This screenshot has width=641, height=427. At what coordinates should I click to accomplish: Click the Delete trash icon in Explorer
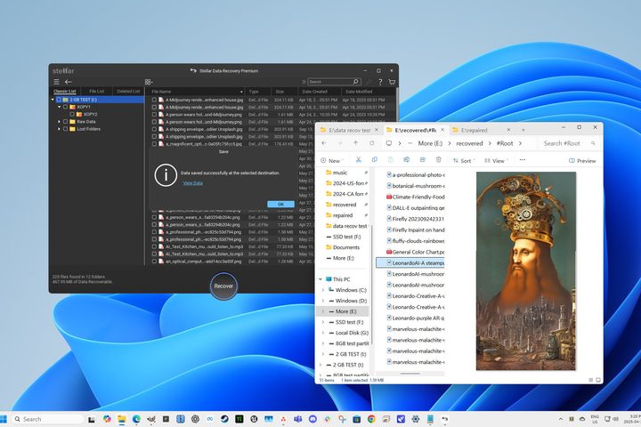pos(438,160)
